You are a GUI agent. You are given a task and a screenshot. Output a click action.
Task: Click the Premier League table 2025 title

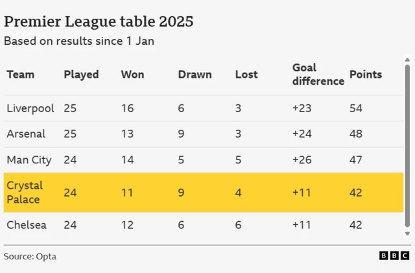coord(99,21)
